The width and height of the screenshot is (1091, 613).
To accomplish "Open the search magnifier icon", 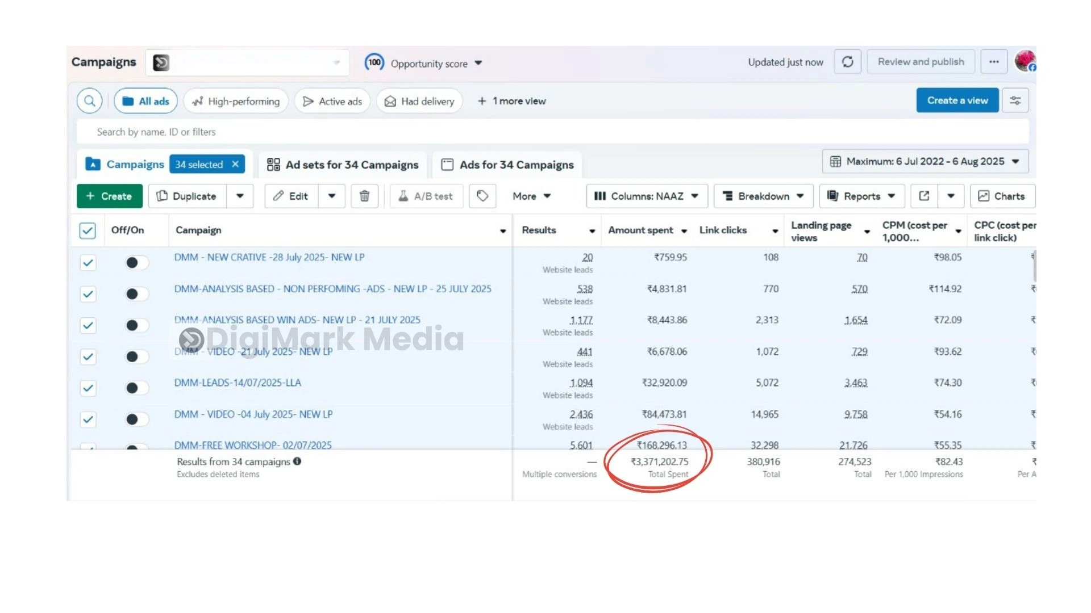I will [x=90, y=101].
